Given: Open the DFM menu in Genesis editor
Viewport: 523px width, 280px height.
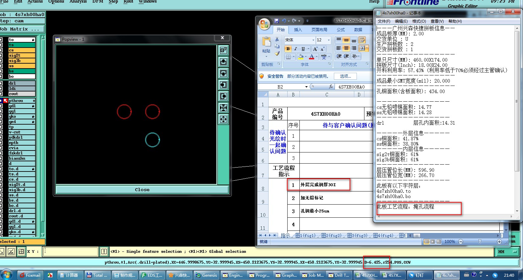Looking at the screenshot, I should (98, 2).
